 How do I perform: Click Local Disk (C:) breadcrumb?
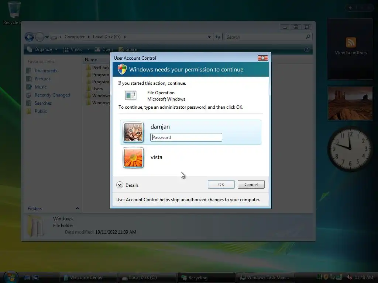point(107,37)
